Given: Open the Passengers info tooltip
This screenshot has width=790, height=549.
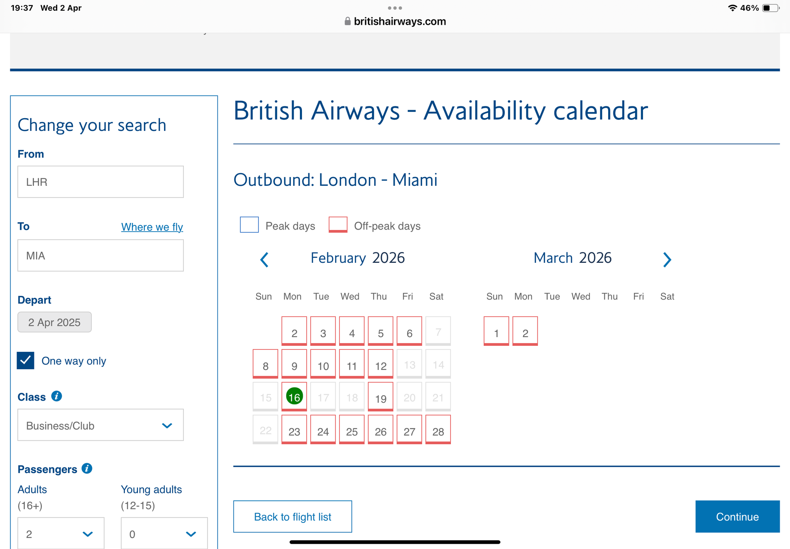Looking at the screenshot, I should (x=86, y=469).
